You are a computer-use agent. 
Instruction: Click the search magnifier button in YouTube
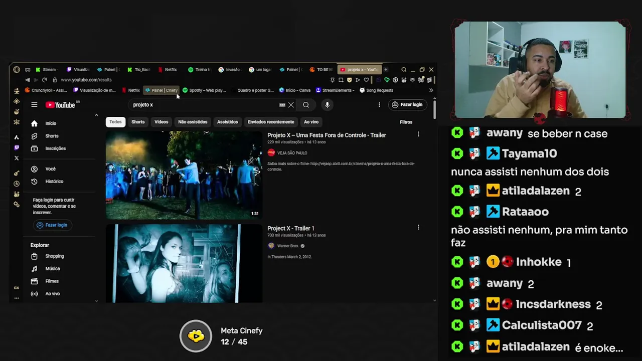pyautogui.click(x=306, y=105)
